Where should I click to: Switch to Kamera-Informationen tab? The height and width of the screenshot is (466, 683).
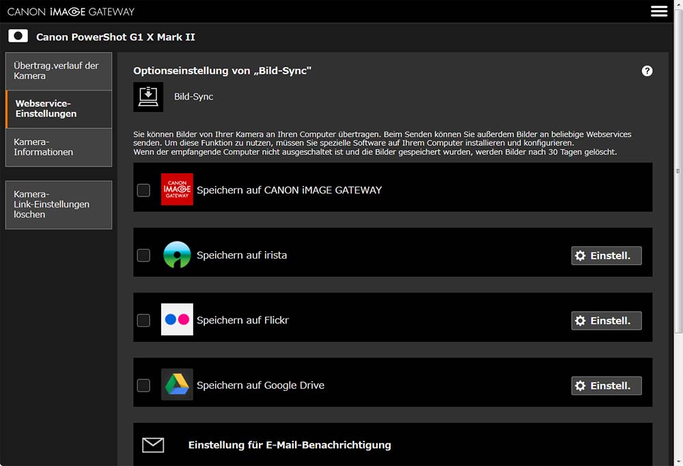pos(58,147)
